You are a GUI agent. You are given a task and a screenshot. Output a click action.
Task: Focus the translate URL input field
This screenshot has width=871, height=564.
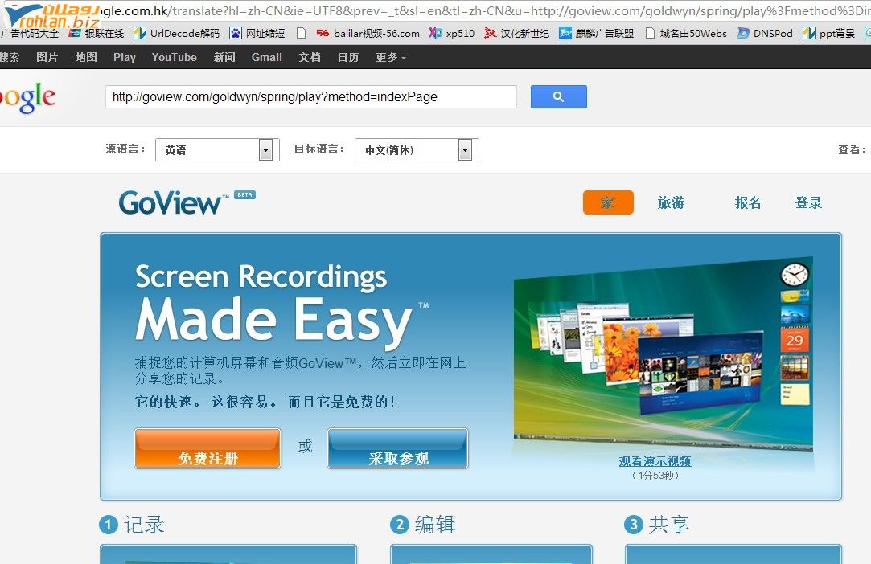point(311,96)
